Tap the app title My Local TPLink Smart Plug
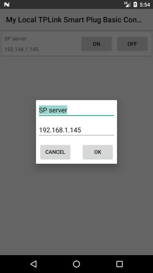 (74, 20)
